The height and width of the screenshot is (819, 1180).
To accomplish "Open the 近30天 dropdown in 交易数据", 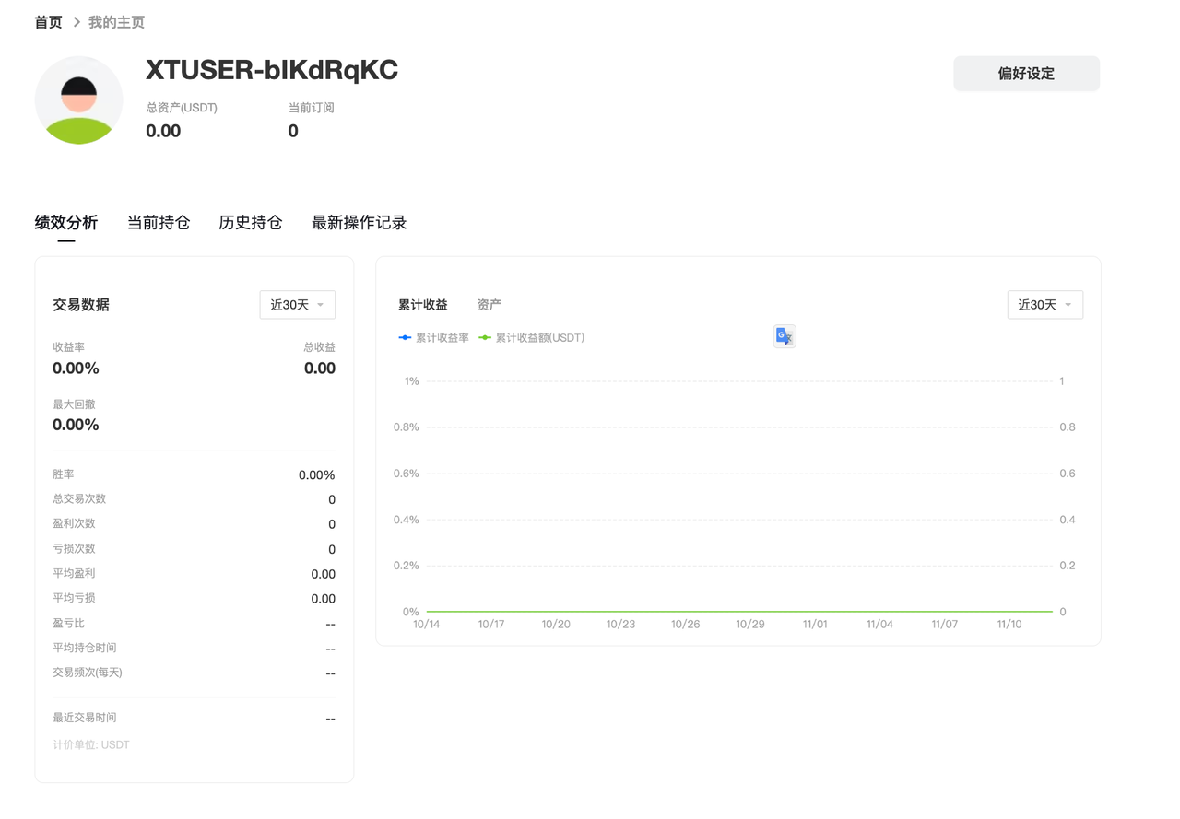I will (x=297, y=305).
